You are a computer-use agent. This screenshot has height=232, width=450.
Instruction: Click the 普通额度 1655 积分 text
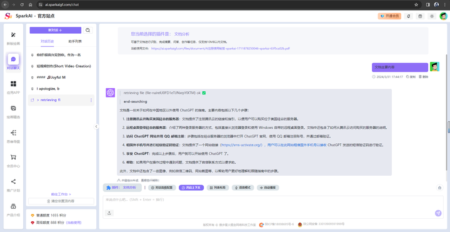pos(51,215)
